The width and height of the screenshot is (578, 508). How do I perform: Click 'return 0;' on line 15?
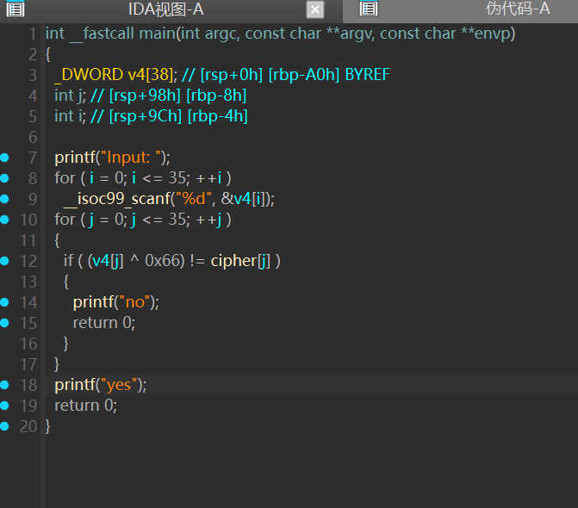pos(104,323)
